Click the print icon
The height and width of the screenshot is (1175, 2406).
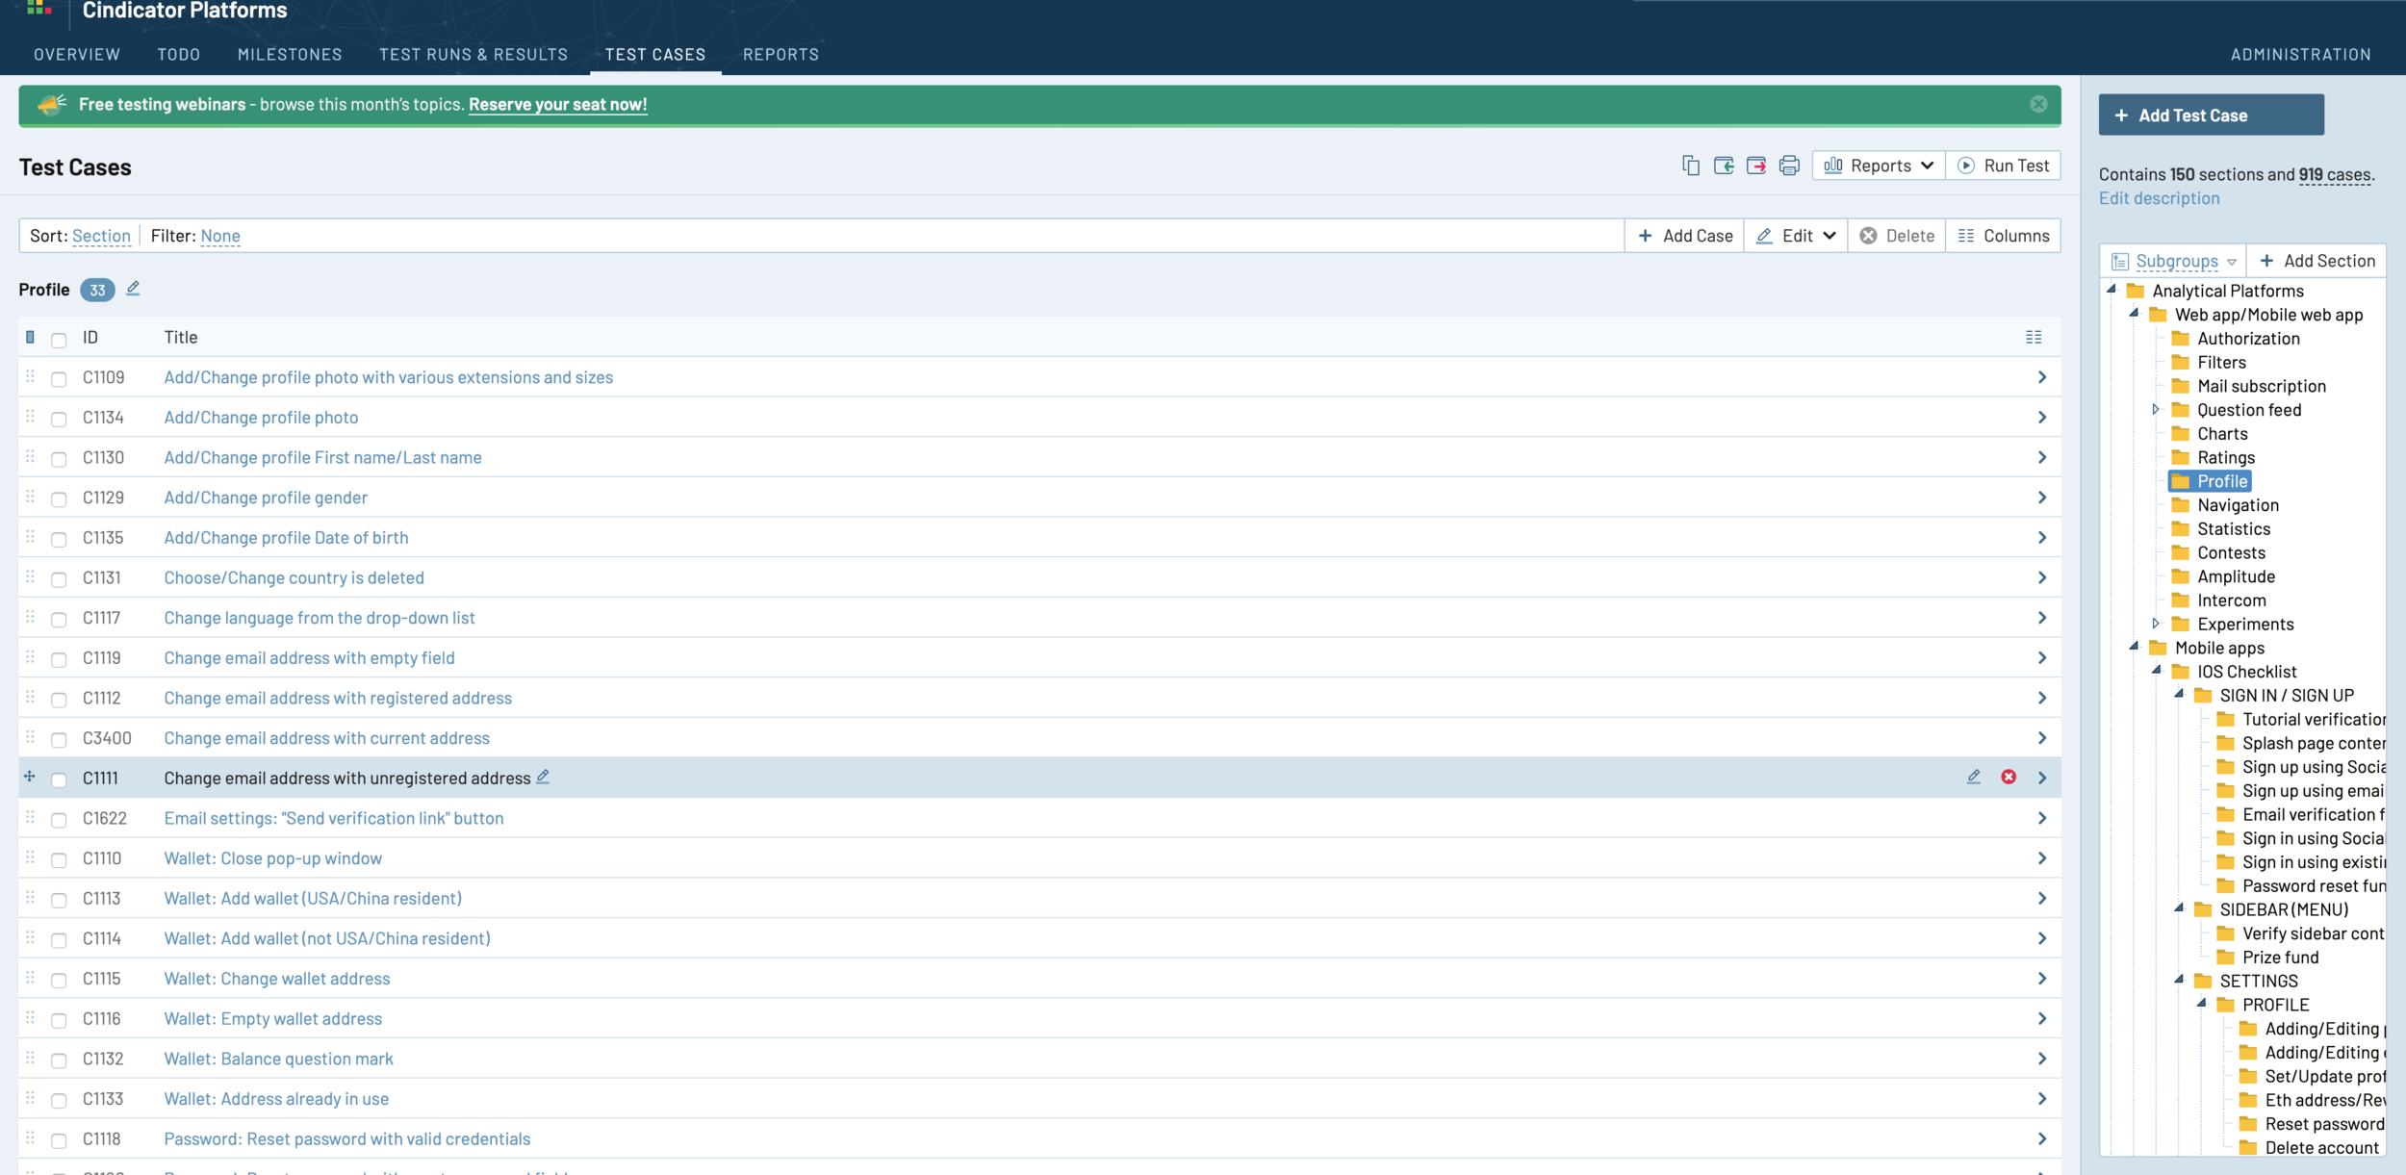1789,166
